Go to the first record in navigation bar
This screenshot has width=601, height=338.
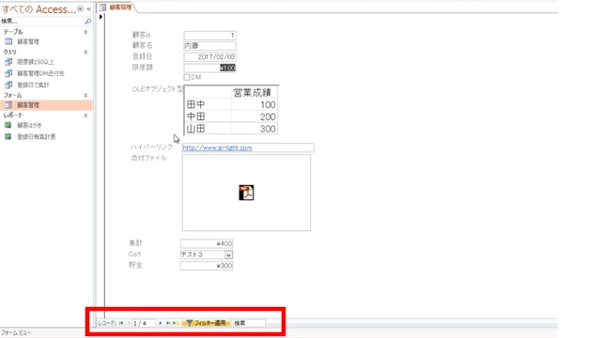pyautogui.click(x=121, y=323)
